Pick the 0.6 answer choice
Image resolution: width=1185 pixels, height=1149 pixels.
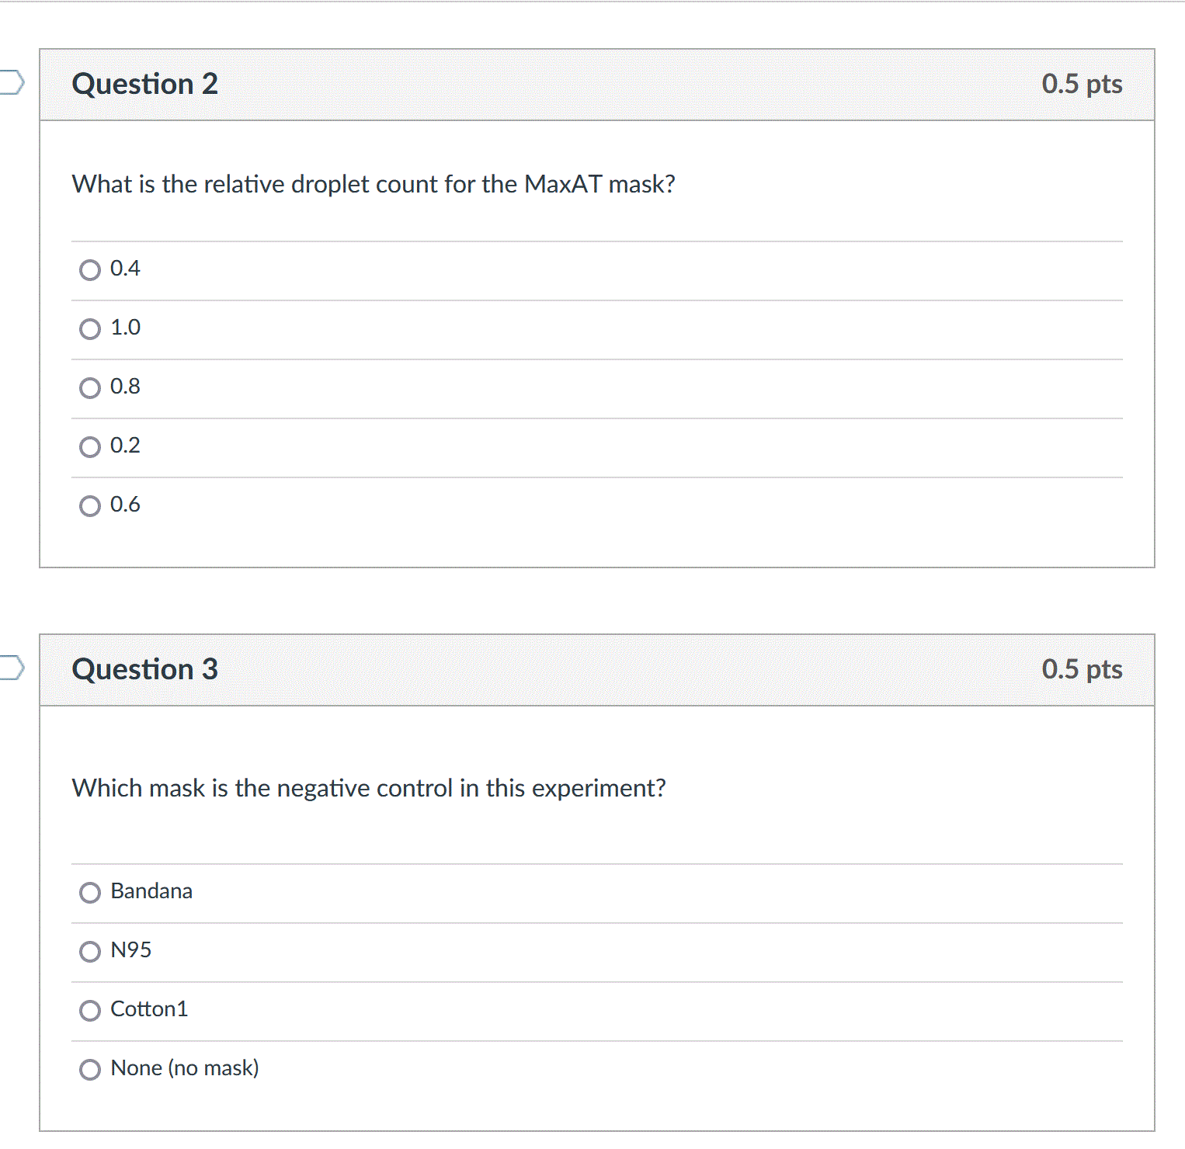tap(90, 506)
